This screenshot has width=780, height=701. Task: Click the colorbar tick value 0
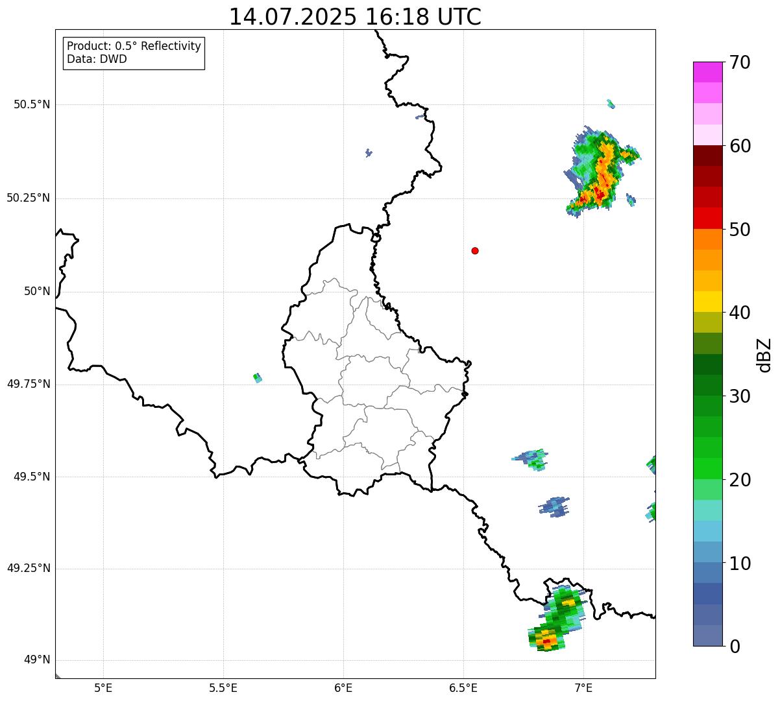click(x=735, y=647)
